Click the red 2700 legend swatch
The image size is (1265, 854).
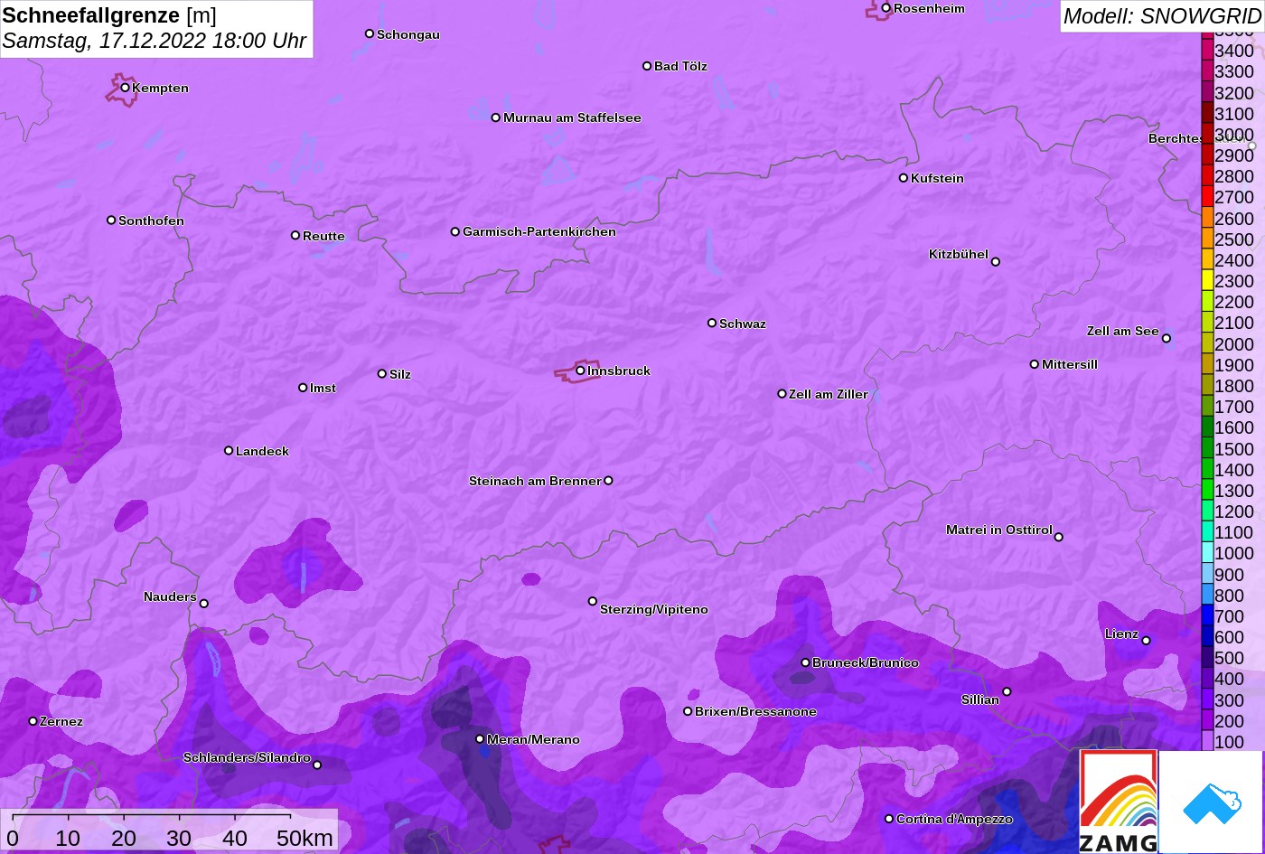(x=1207, y=197)
